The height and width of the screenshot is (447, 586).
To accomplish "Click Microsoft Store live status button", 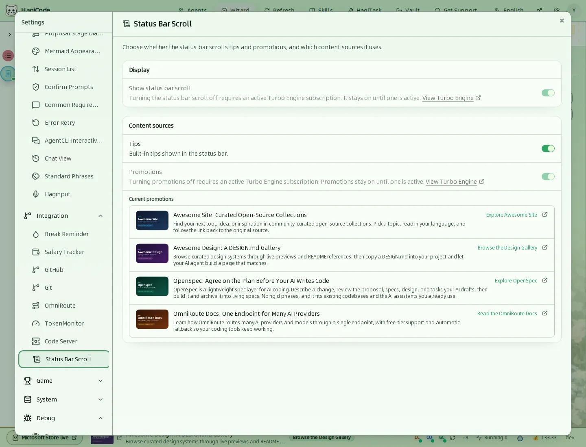I will pyautogui.click(x=45, y=438).
